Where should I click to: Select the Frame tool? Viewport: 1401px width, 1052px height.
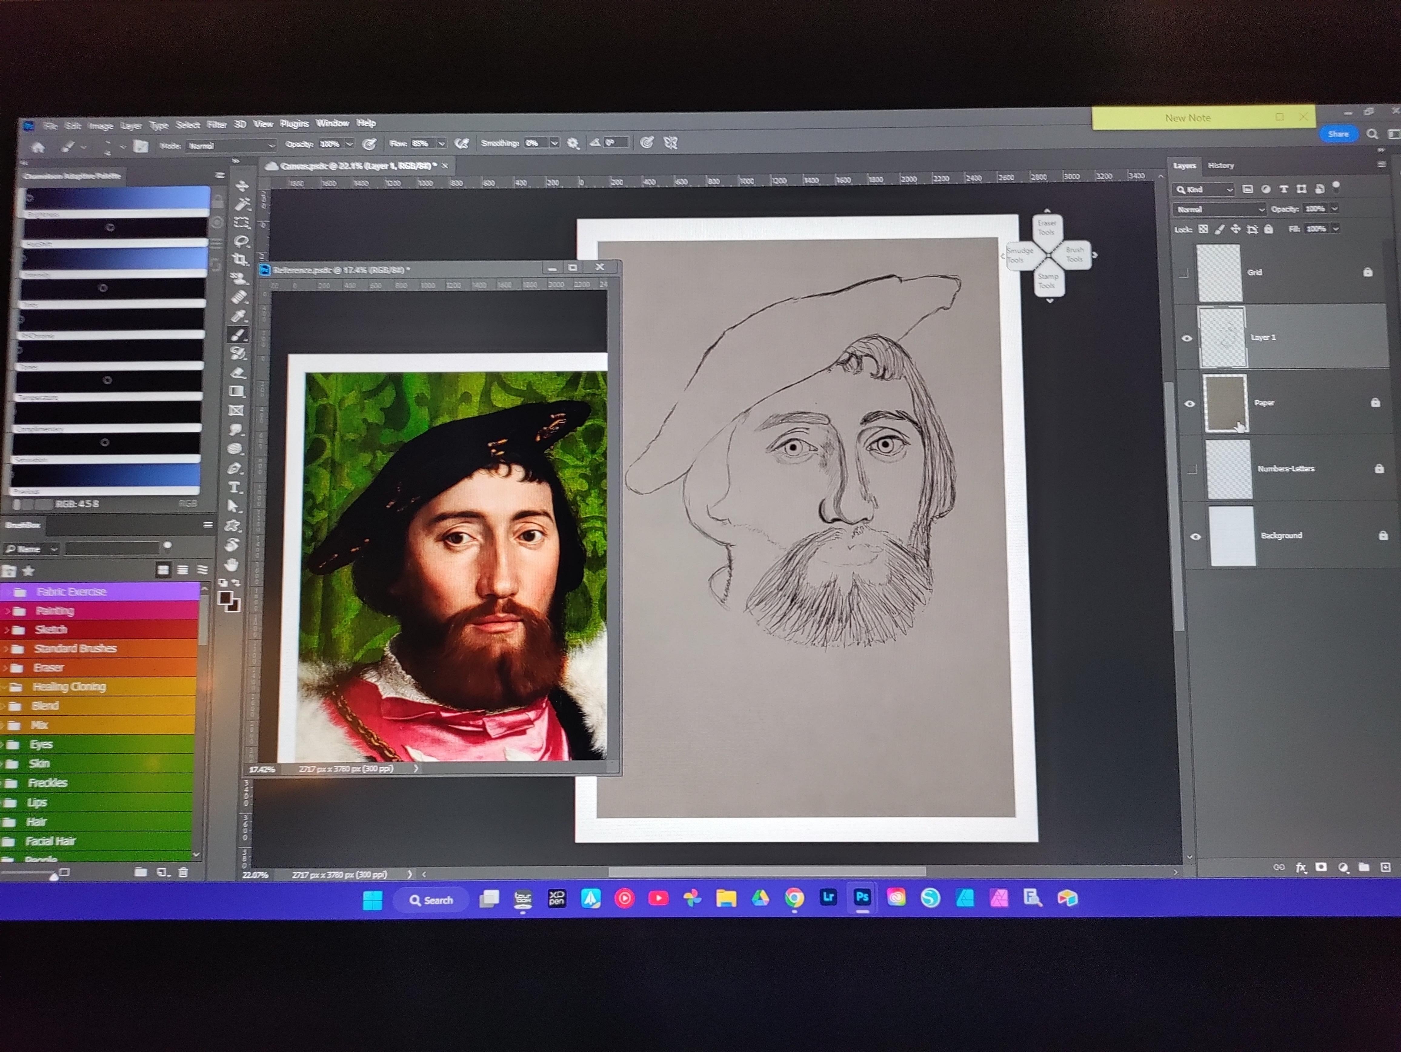[236, 411]
